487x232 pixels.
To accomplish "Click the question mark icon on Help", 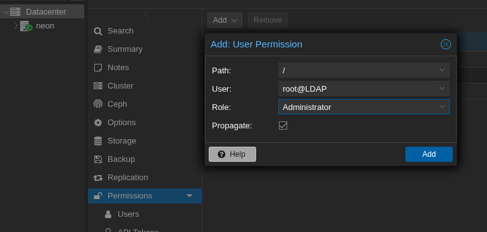I will click(221, 154).
